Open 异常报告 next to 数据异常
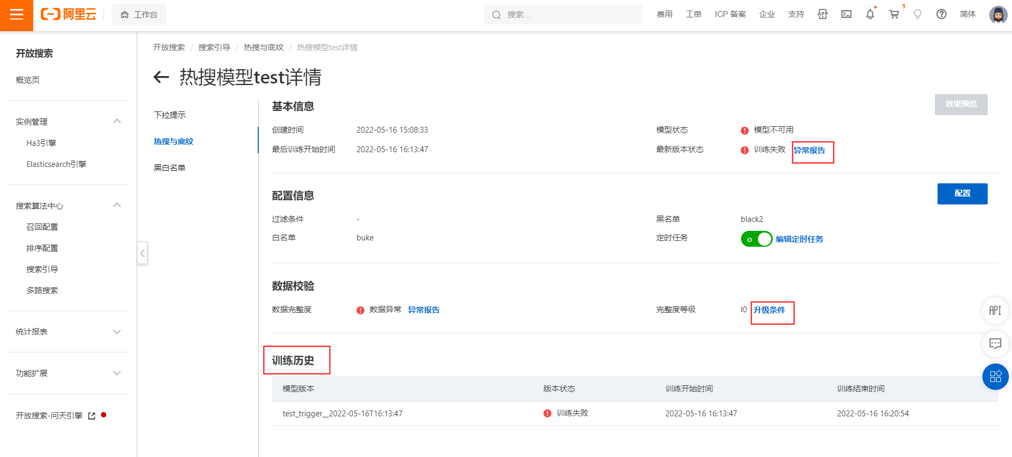The image size is (1012, 457). (x=424, y=310)
